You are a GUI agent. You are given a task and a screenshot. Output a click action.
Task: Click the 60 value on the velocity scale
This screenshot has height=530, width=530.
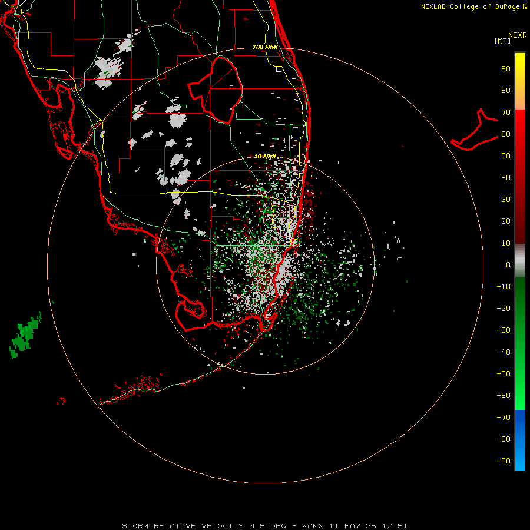click(506, 134)
